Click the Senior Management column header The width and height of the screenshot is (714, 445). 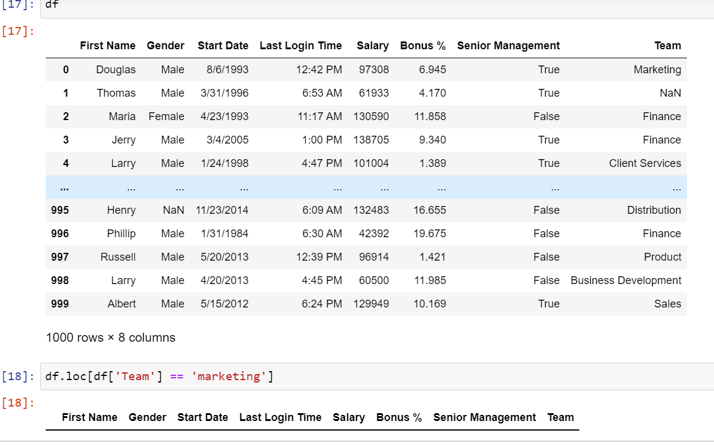click(x=508, y=45)
